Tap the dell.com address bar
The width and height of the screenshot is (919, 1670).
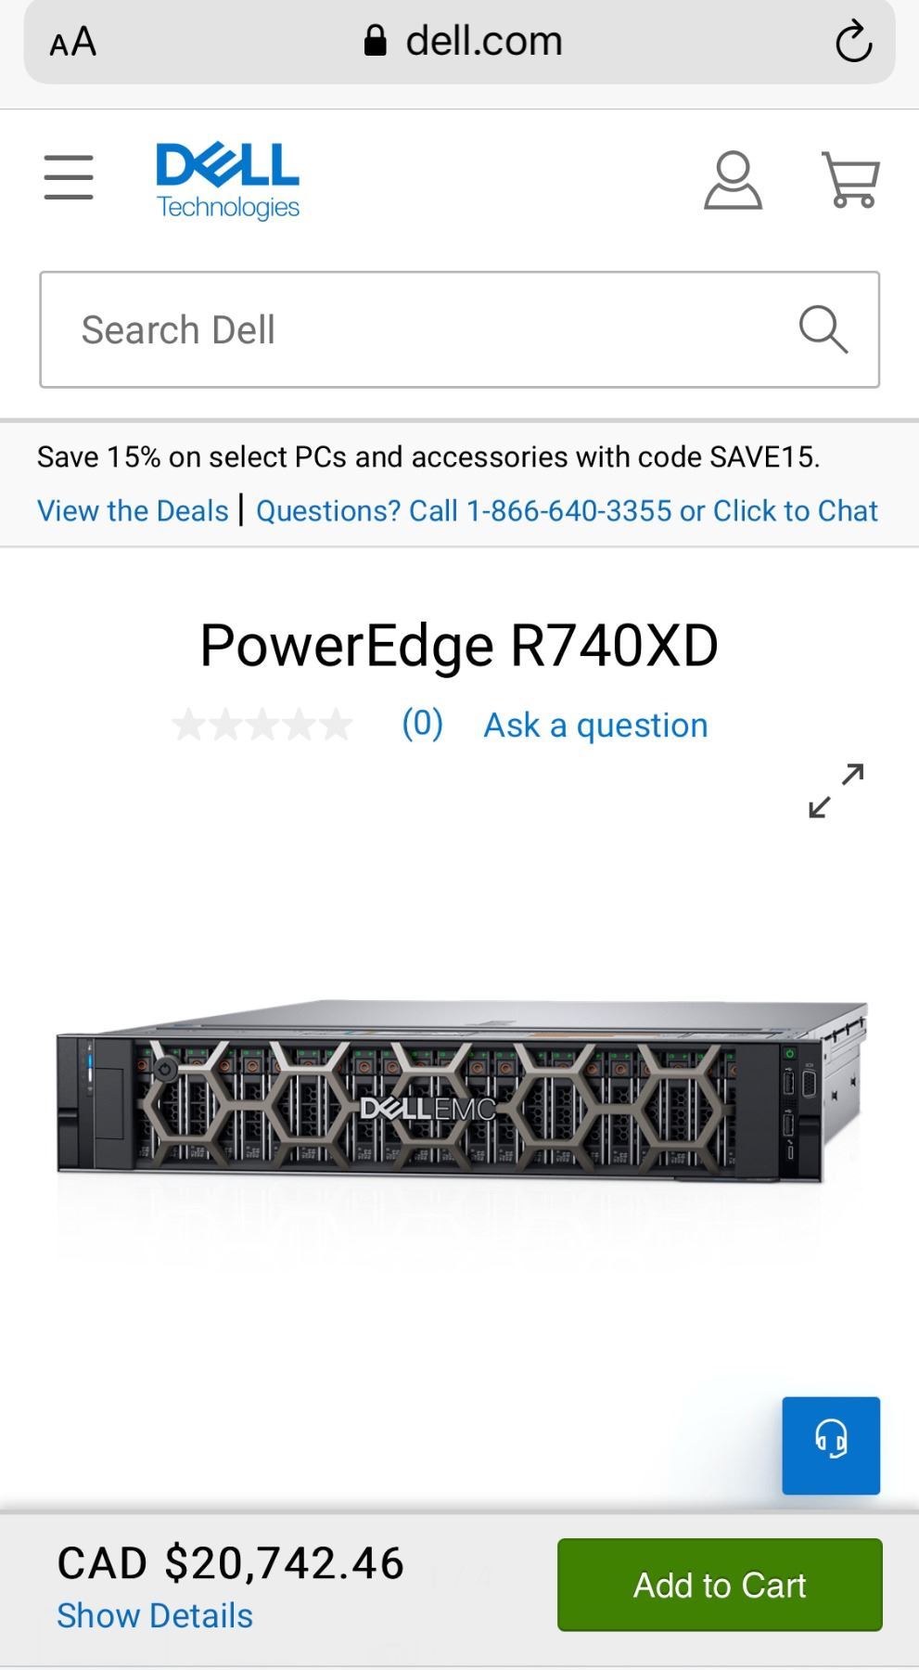coord(459,42)
